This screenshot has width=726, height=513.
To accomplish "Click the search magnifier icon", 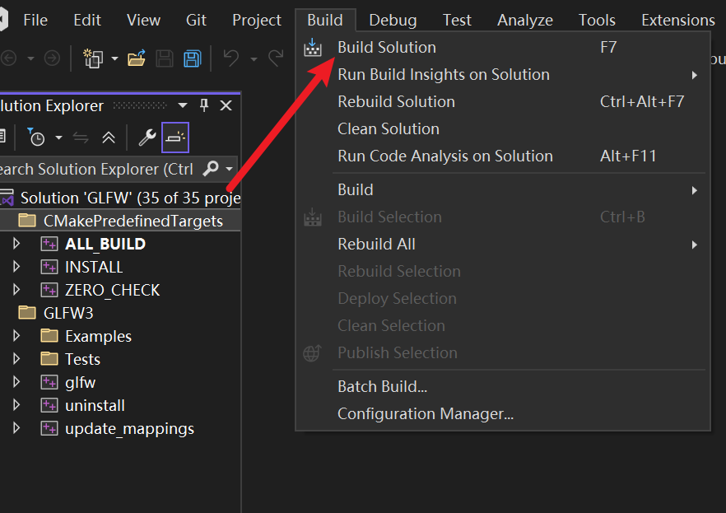I will [211, 169].
